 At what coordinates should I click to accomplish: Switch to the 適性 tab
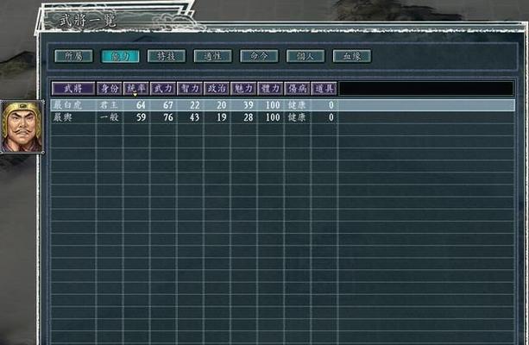click(212, 56)
